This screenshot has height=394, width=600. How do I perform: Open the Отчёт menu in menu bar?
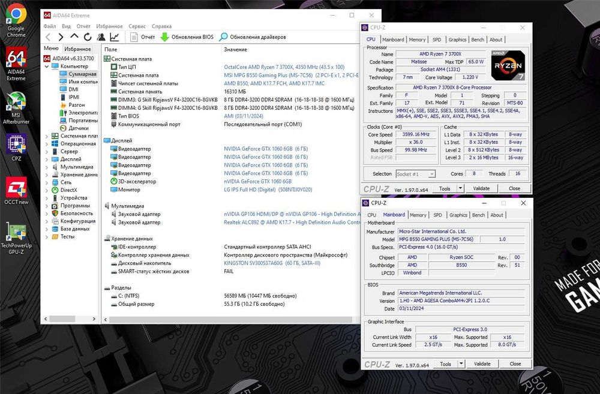point(83,26)
